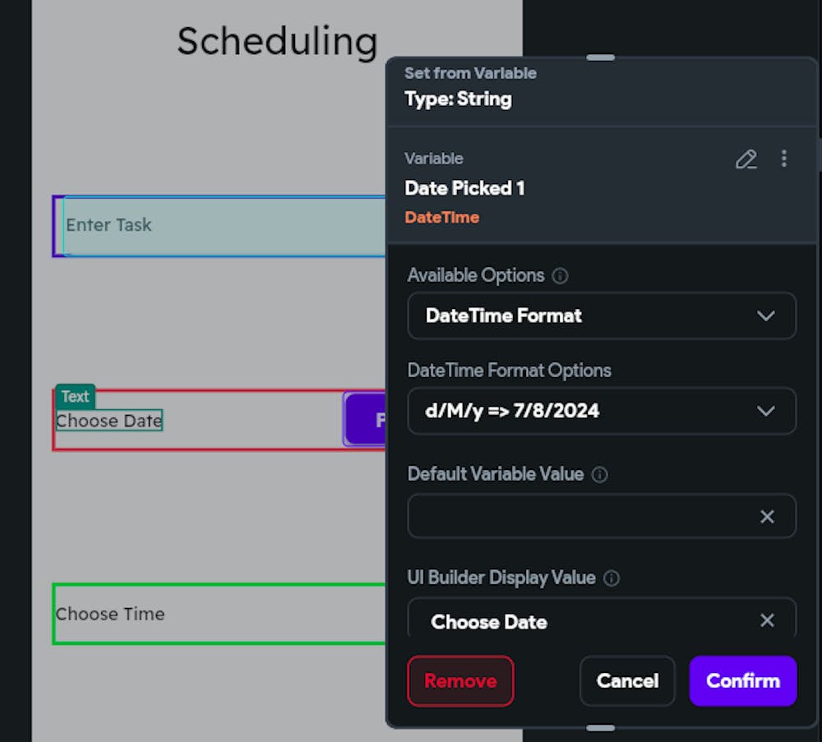This screenshot has width=822, height=742.
Task: Click the purple button in the date row
Action: click(x=366, y=420)
